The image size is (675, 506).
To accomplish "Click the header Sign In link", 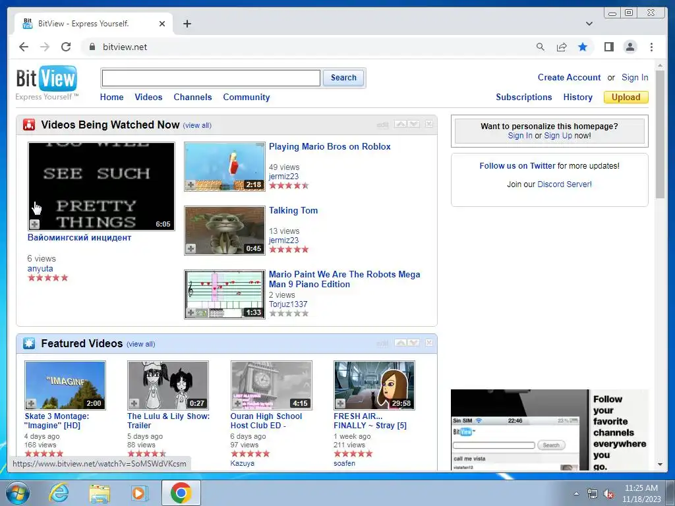I will [x=635, y=78].
